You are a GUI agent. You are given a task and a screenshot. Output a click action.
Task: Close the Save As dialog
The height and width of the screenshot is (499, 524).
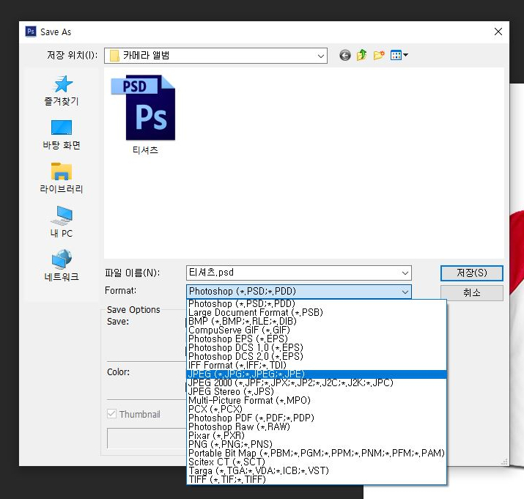click(x=498, y=32)
